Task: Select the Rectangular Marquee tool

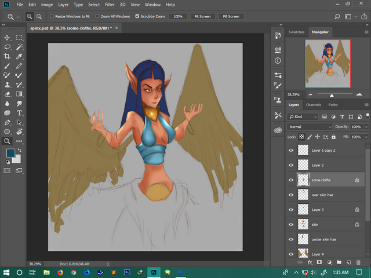Action: tap(19, 38)
